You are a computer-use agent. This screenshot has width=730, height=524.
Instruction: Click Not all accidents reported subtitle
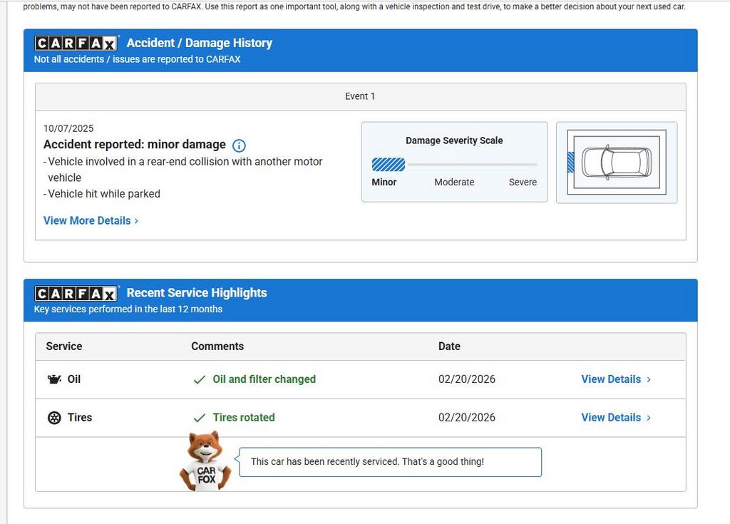click(138, 59)
